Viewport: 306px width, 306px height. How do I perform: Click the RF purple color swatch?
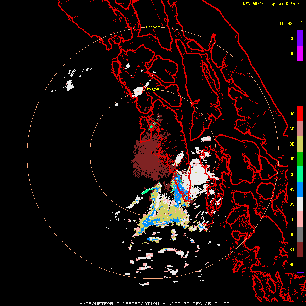click(300, 38)
